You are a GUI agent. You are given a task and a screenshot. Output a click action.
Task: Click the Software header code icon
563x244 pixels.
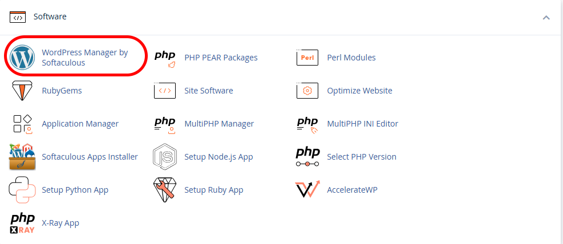coord(18,17)
